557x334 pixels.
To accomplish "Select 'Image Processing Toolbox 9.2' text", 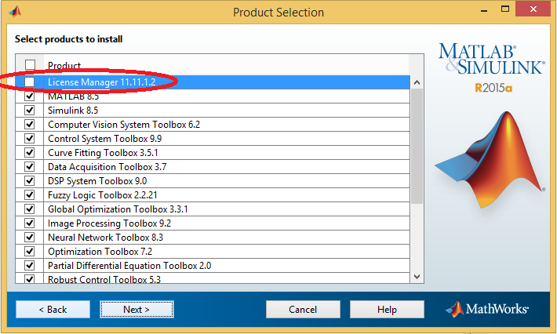I will [109, 223].
